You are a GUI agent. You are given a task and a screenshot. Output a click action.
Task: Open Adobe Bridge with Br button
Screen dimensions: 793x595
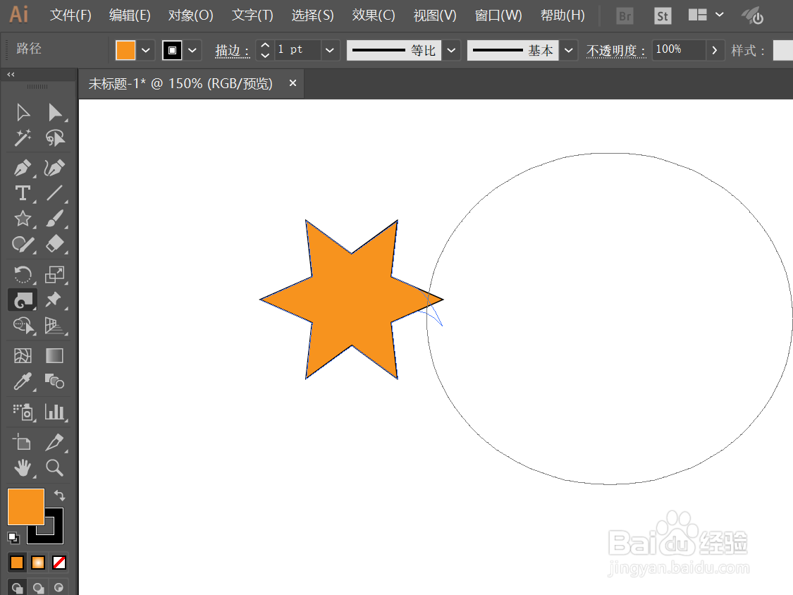coord(625,16)
